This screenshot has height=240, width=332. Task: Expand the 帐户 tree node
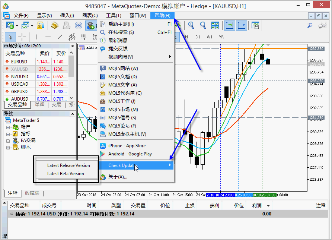(x=8, y=127)
